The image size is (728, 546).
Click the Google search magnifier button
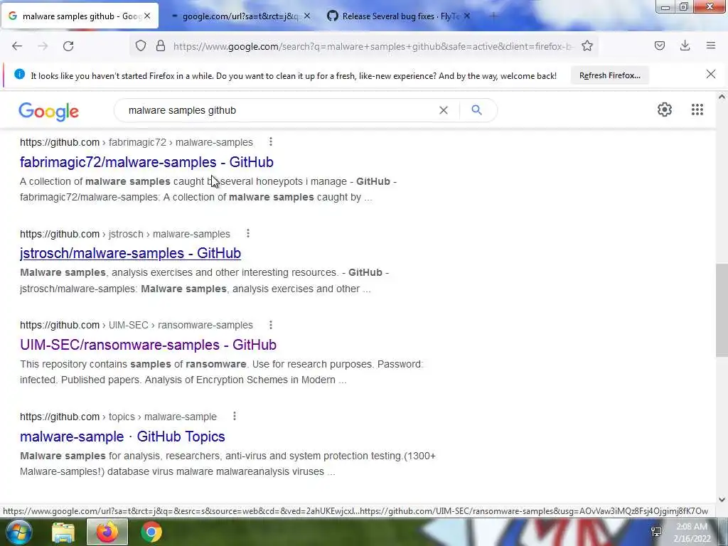pyautogui.click(x=476, y=110)
